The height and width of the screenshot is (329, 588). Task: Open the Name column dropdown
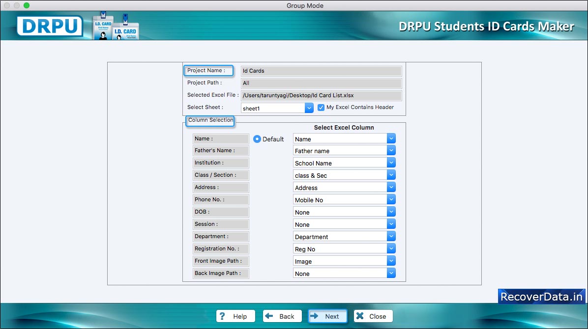point(391,138)
